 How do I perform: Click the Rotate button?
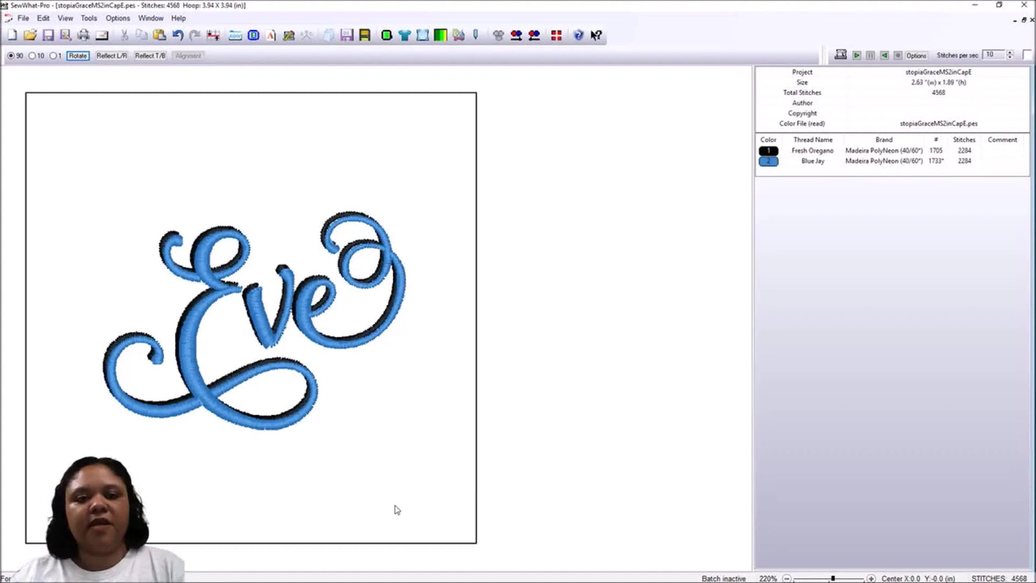(77, 56)
